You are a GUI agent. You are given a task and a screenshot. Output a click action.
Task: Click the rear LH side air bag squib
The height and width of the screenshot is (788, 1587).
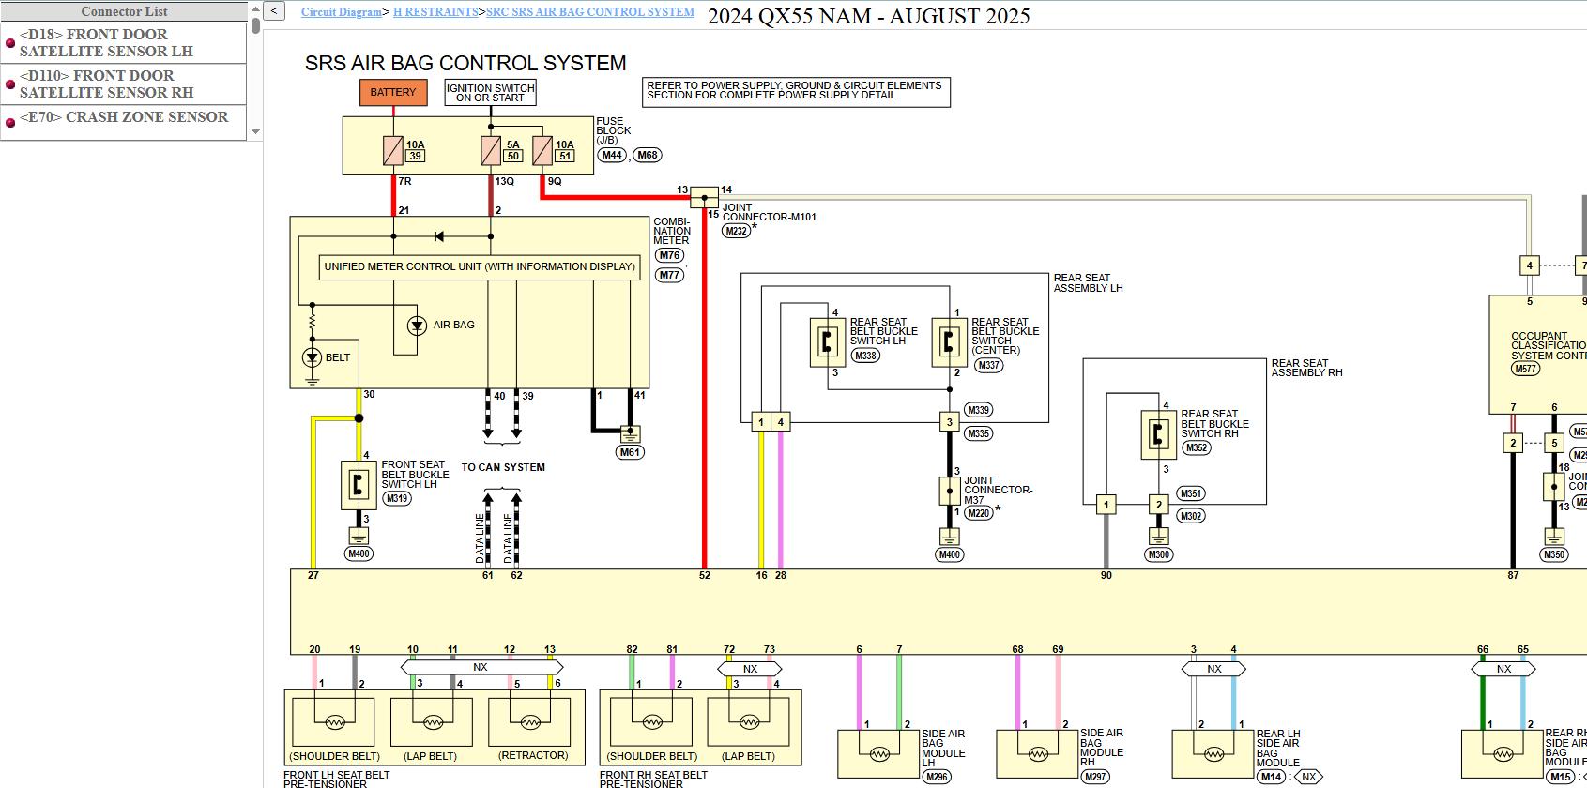pyautogui.click(x=1213, y=754)
